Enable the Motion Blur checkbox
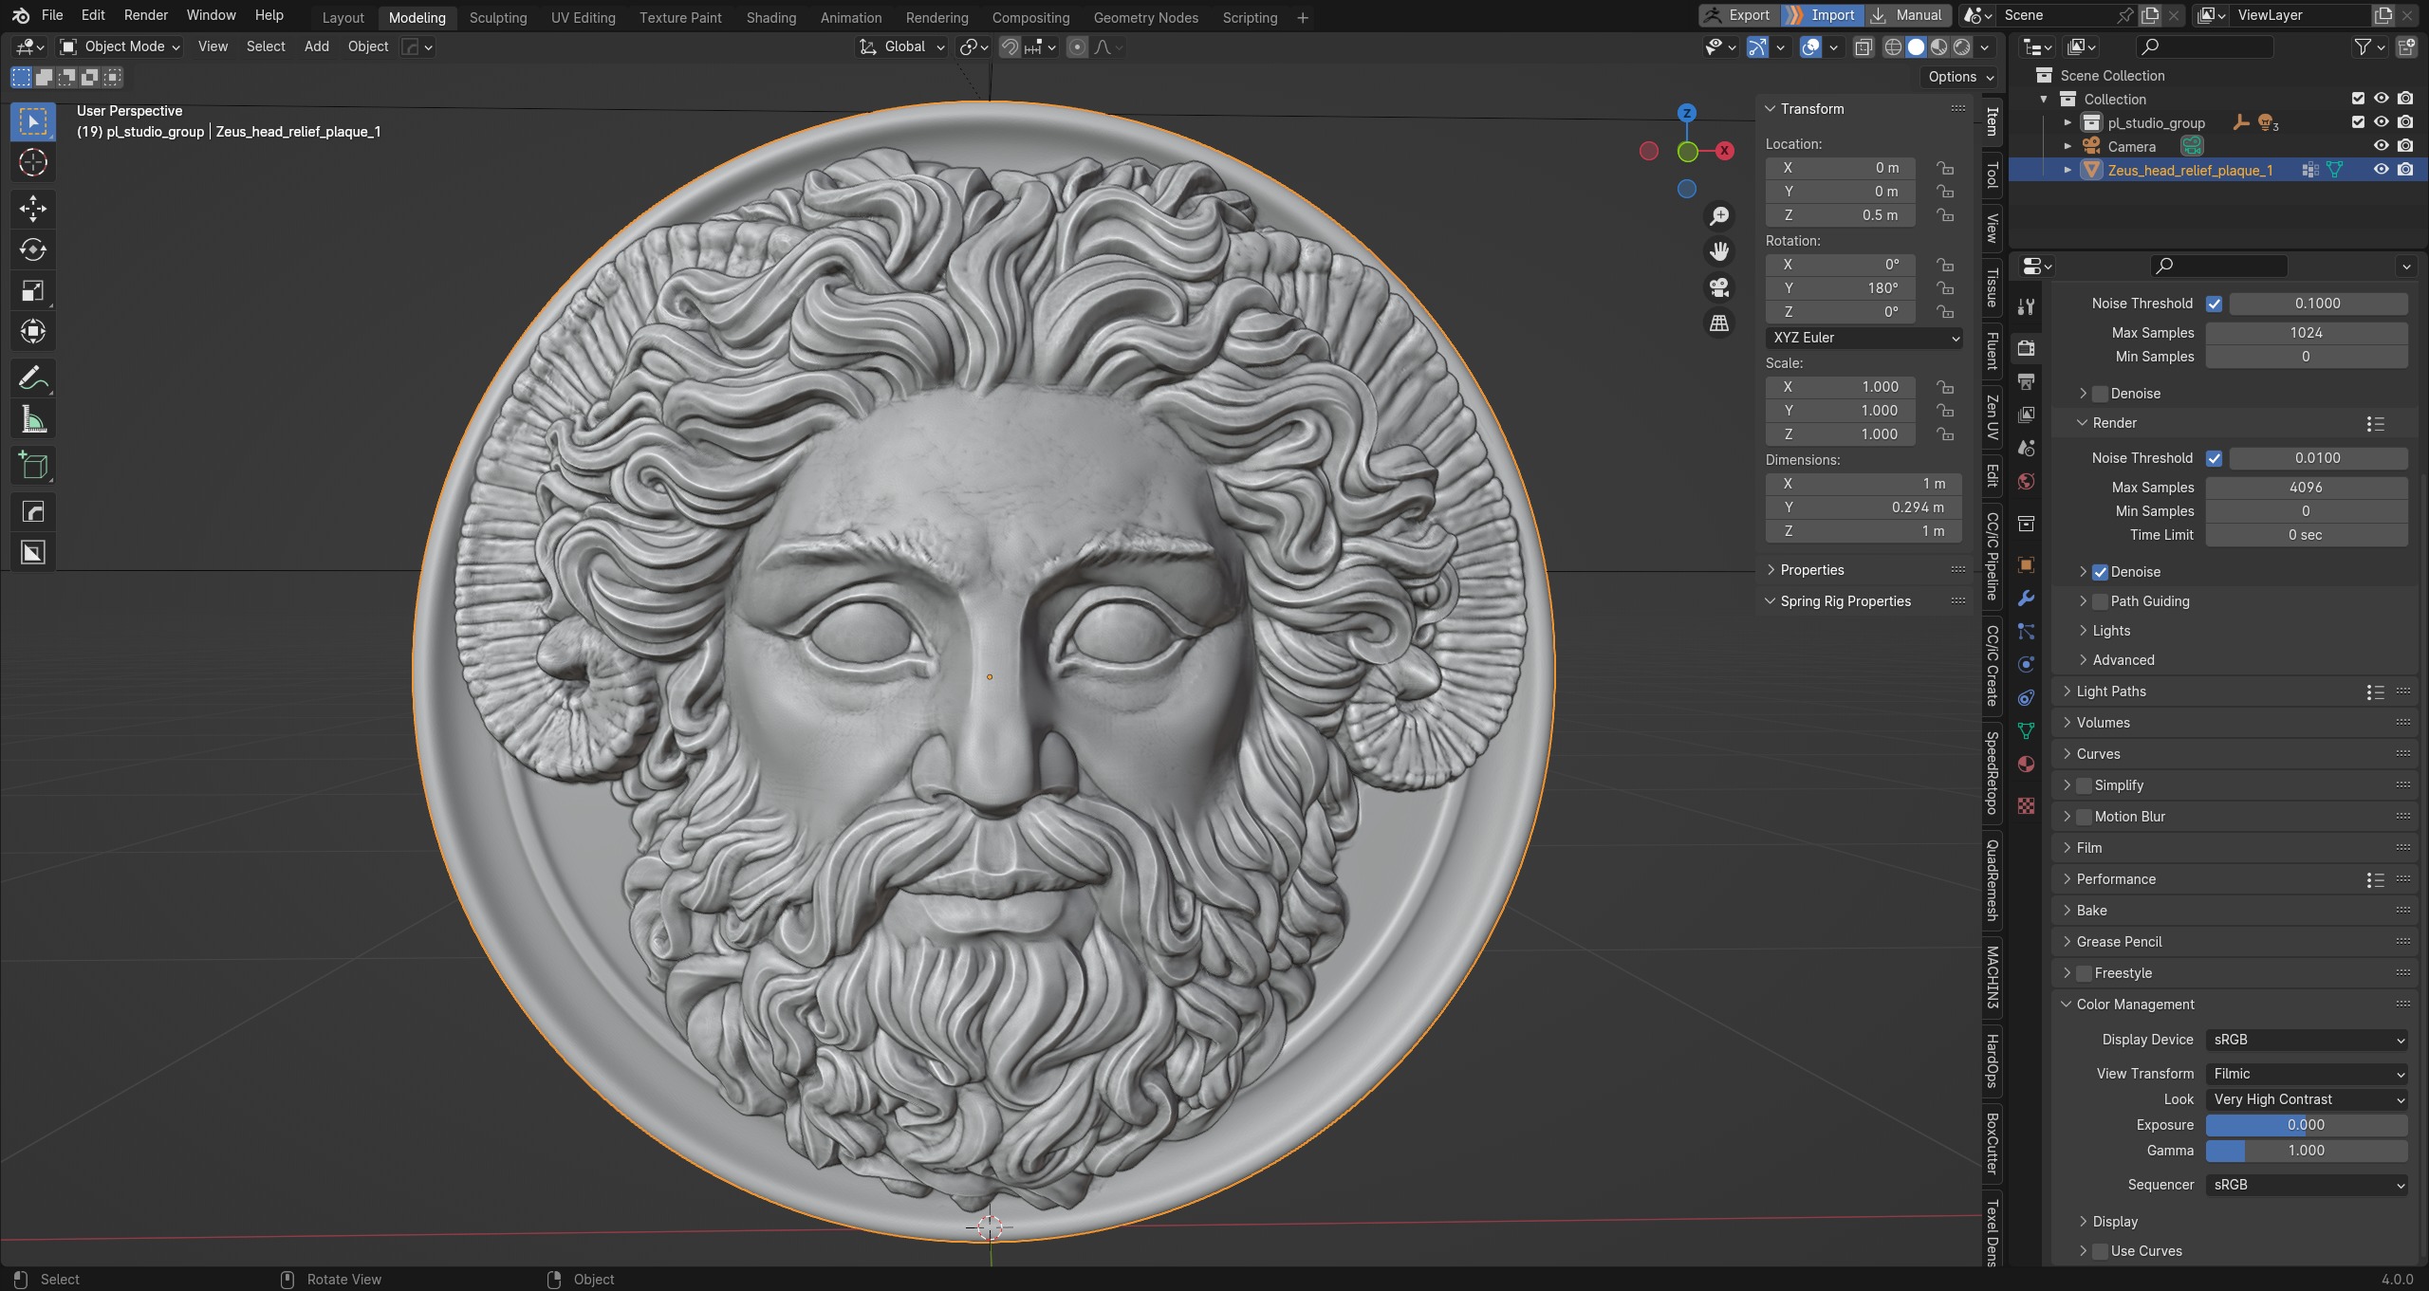 click(x=2085, y=817)
